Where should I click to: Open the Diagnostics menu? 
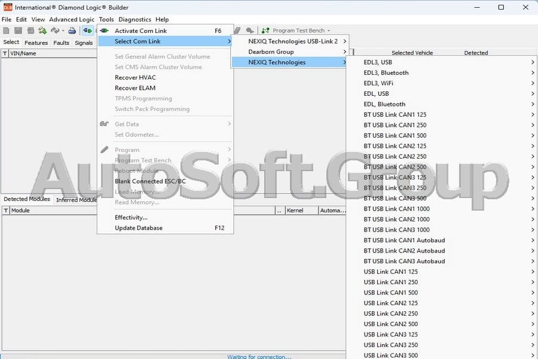pos(135,19)
